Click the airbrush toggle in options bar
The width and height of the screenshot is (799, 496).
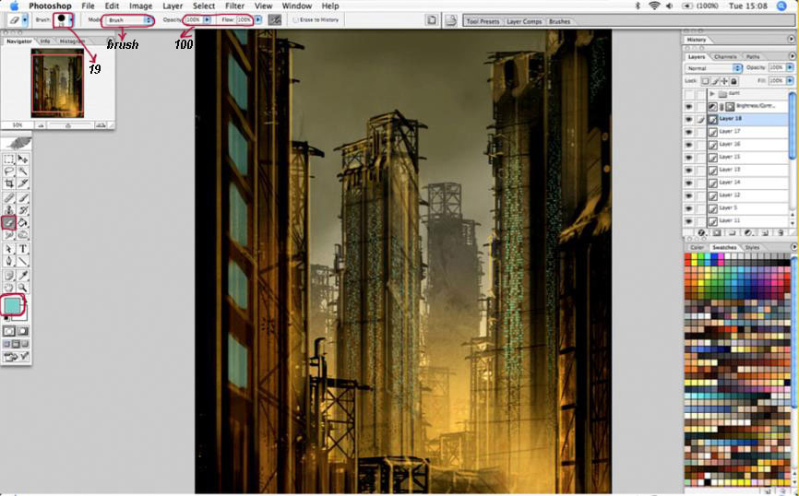pyautogui.click(x=275, y=20)
